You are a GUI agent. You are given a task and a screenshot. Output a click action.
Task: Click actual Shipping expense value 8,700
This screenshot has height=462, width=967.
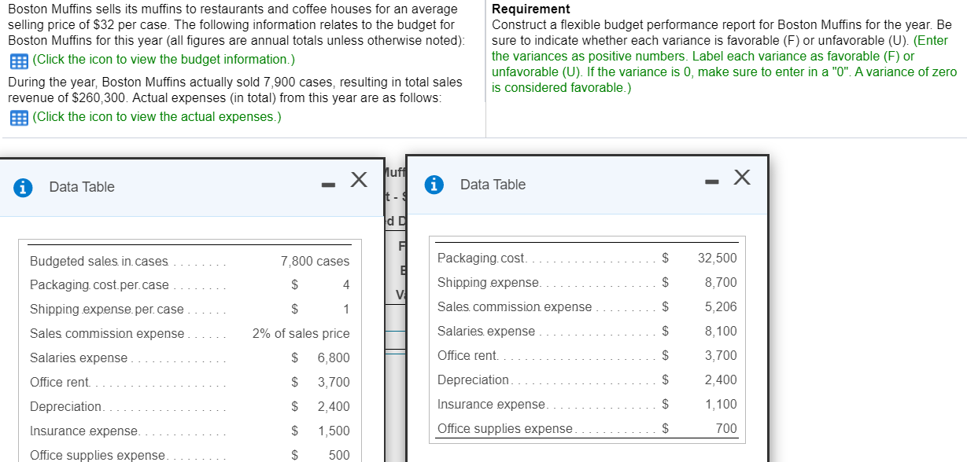[x=722, y=282]
